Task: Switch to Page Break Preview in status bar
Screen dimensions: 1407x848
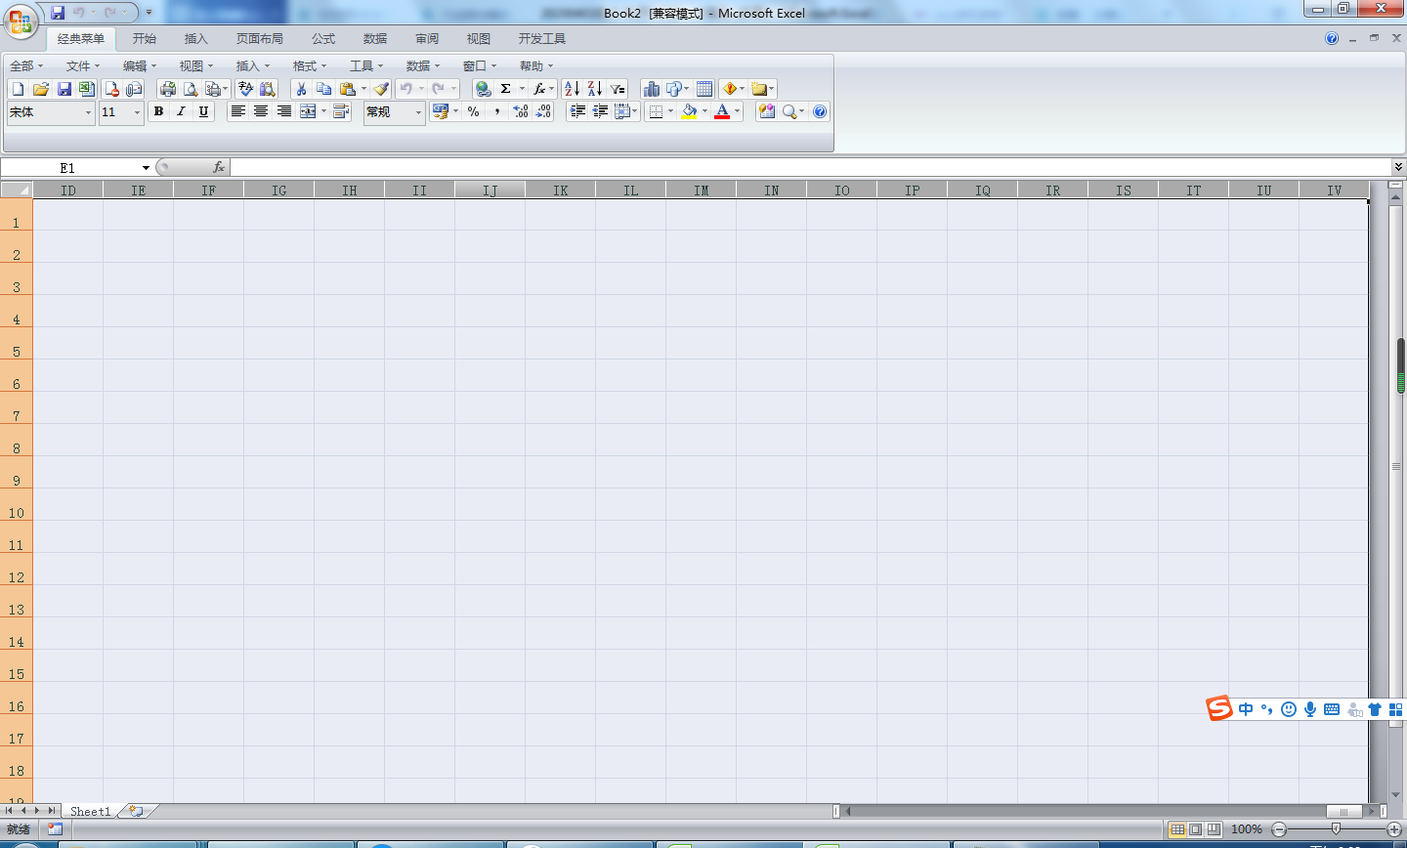Action: pyautogui.click(x=1214, y=829)
